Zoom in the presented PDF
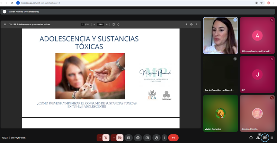Image resolution: width=277 pixels, height=143 pixels. tap(107, 24)
